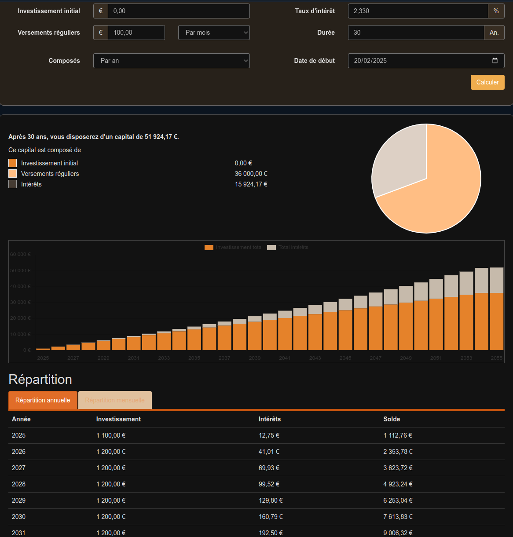Click the Versements réguliers amount field
The width and height of the screenshot is (513, 537).
pyautogui.click(x=136, y=33)
